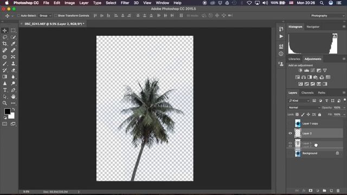Switch to the Navigator tab
Viewport: 347px width, 195px height.
point(313,27)
